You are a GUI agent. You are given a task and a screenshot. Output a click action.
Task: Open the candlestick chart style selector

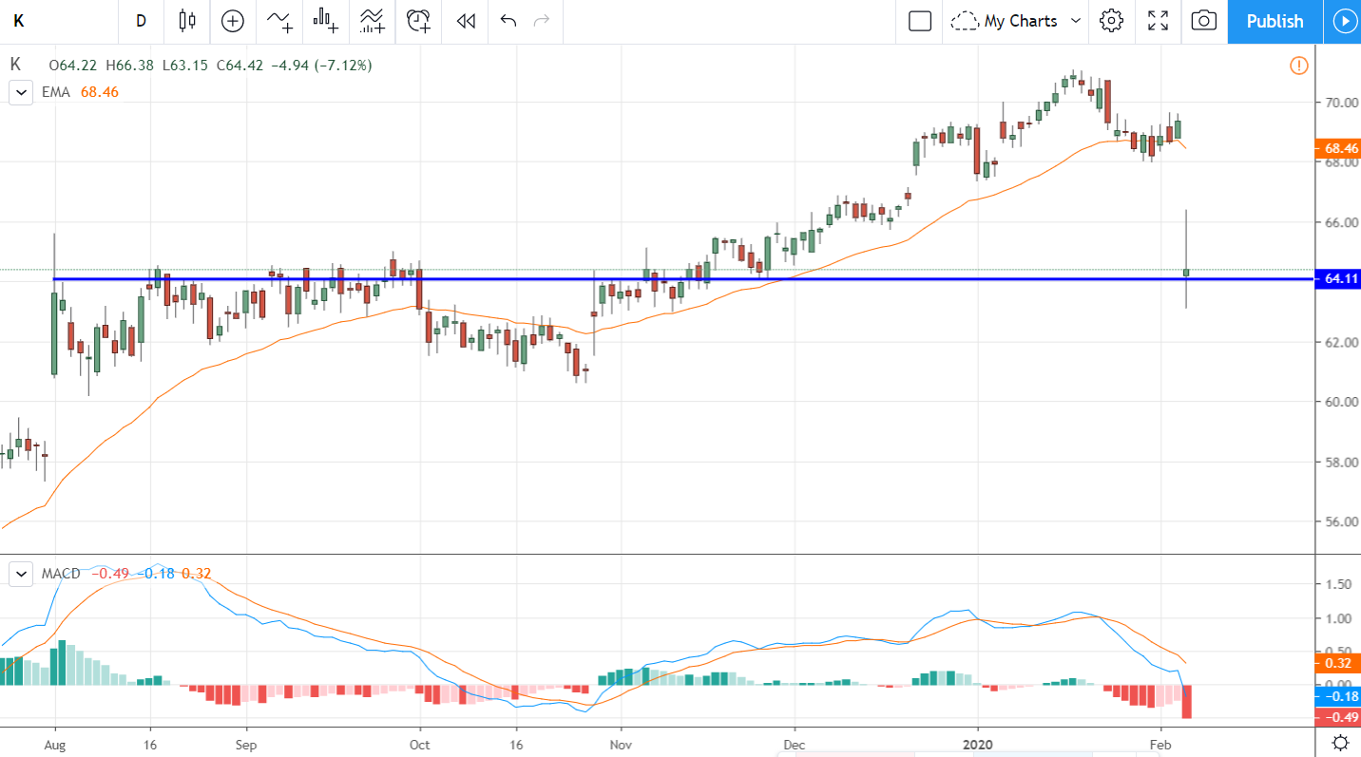click(186, 21)
